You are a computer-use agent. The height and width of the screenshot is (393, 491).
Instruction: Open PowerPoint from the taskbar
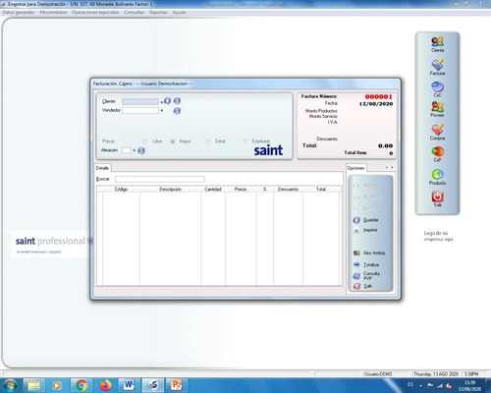pos(176,385)
